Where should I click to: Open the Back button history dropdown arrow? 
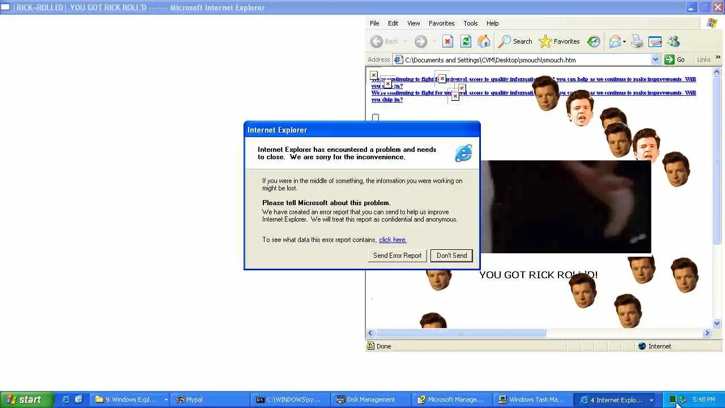[x=406, y=41]
